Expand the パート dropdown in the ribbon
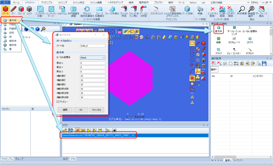273x166 pixels. pyautogui.click(x=5, y=16)
